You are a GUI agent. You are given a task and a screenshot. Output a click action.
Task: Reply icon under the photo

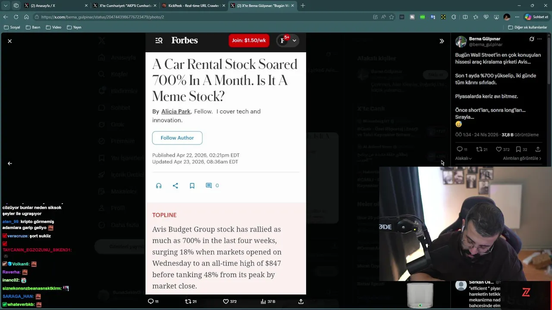[151, 301]
